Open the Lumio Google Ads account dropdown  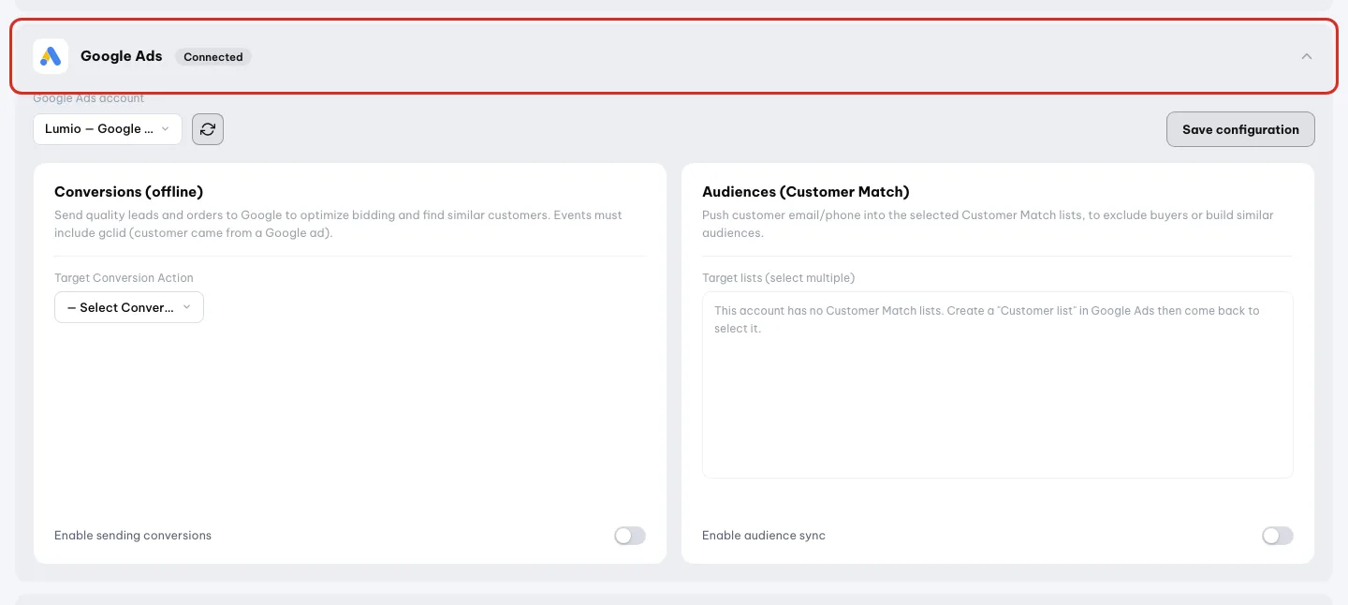pos(108,129)
